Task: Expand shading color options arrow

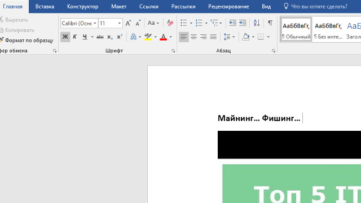Action: pyautogui.click(x=253, y=37)
